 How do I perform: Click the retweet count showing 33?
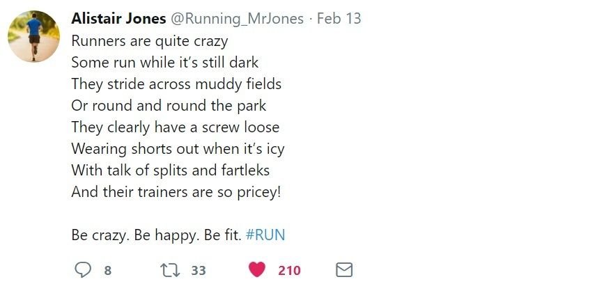tap(199, 270)
